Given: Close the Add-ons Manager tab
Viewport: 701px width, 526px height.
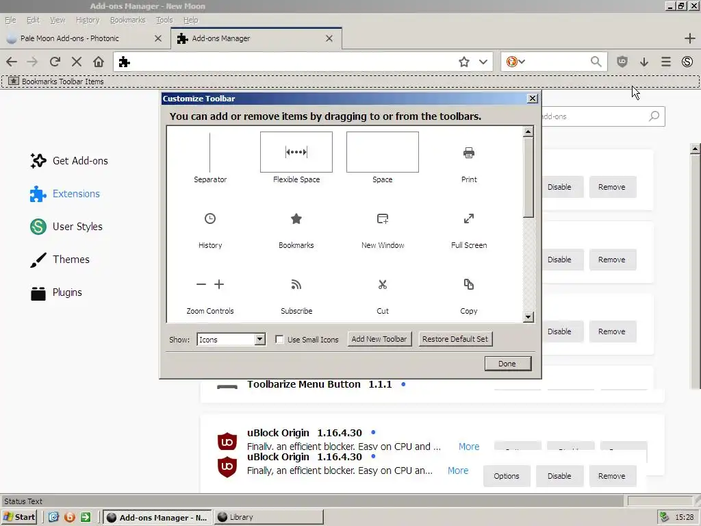Looking at the screenshot, I should pyautogui.click(x=329, y=38).
